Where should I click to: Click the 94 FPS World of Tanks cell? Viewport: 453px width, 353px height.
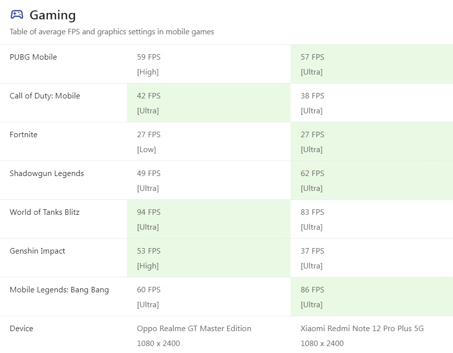tap(149, 212)
